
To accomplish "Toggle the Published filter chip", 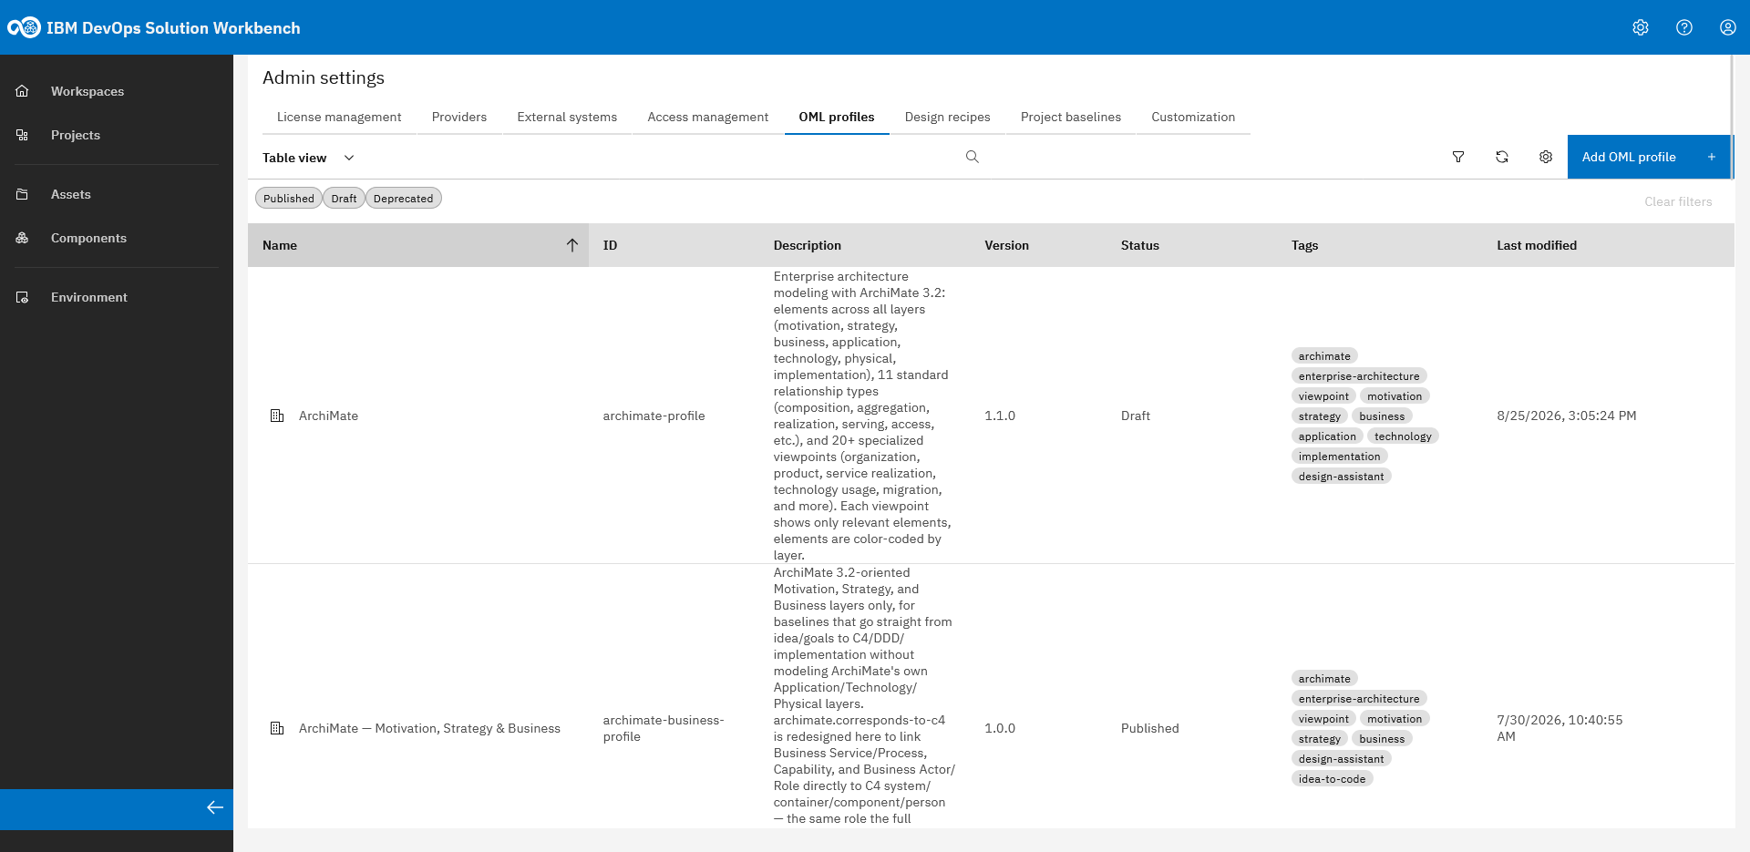I will click(289, 199).
